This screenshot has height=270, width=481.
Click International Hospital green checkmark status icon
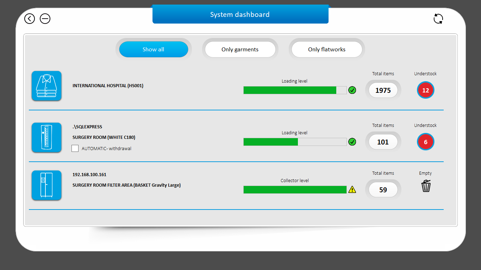[x=352, y=90]
